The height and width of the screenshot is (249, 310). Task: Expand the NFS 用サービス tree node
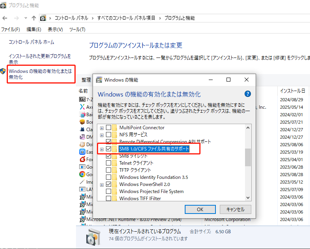102,135
